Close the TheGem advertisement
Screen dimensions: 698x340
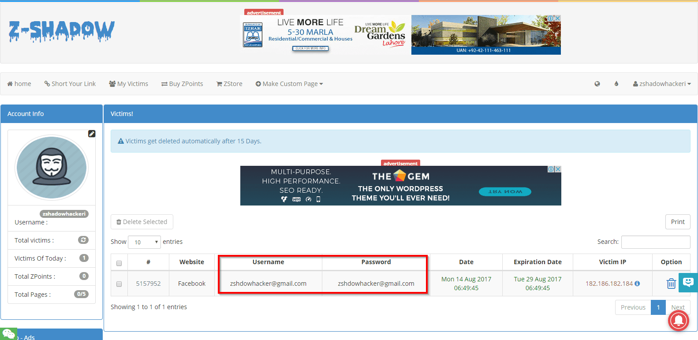point(558,169)
